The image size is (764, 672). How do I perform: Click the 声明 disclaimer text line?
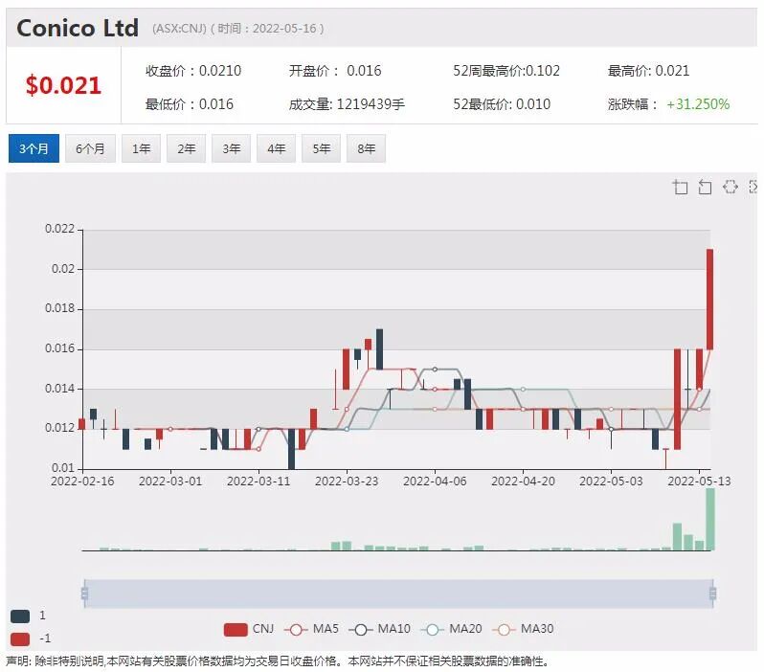[278, 661]
